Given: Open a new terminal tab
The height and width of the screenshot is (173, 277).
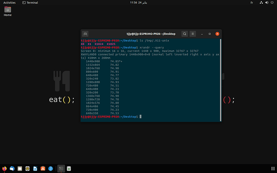Looking at the screenshot, I should [x=85, y=34].
